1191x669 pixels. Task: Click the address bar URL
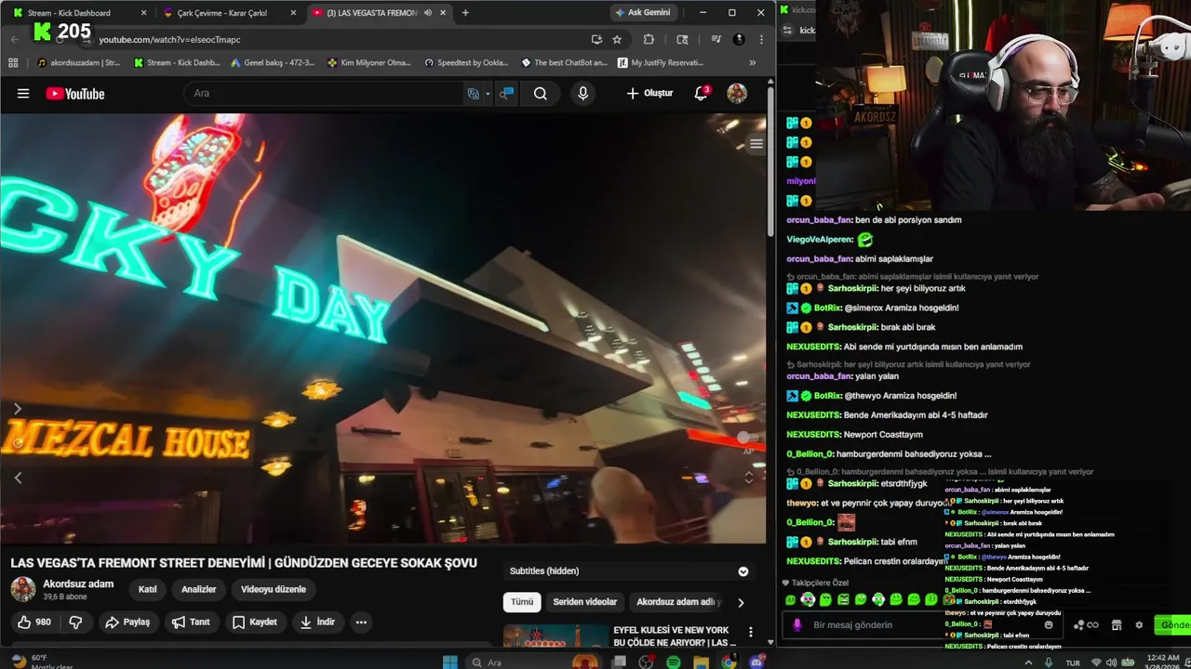pos(170,40)
